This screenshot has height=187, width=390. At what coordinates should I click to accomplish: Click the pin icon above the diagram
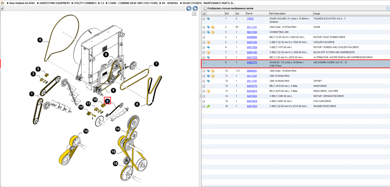pos(2,8)
